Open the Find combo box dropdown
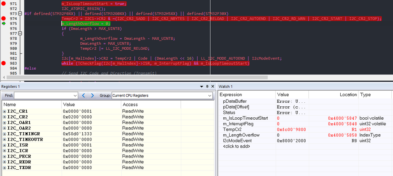 pos(76,96)
